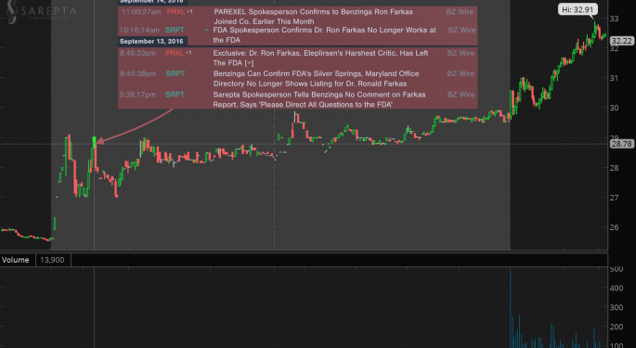Click the PRXL ticker at 8:46:33pm
This screenshot has height=348, width=636.
pyautogui.click(x=175, y=53)
